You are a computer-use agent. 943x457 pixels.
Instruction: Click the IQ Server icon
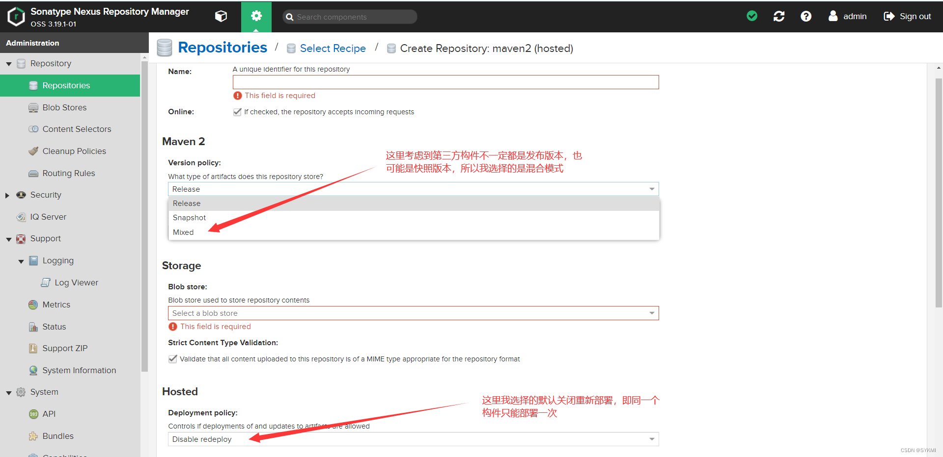21,217
